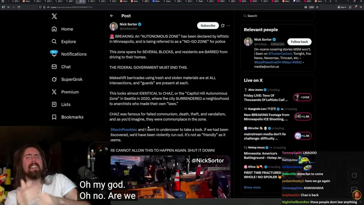Click the Nick Sortor name on post

128,24
